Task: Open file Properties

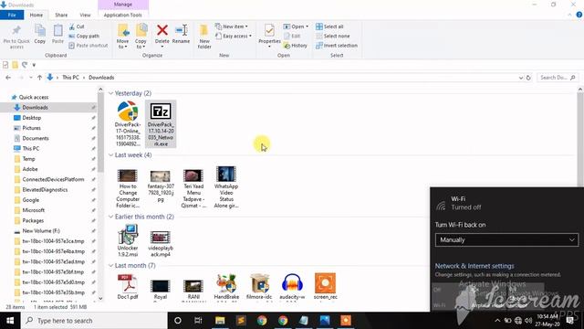Action: [x=269, y=37]
